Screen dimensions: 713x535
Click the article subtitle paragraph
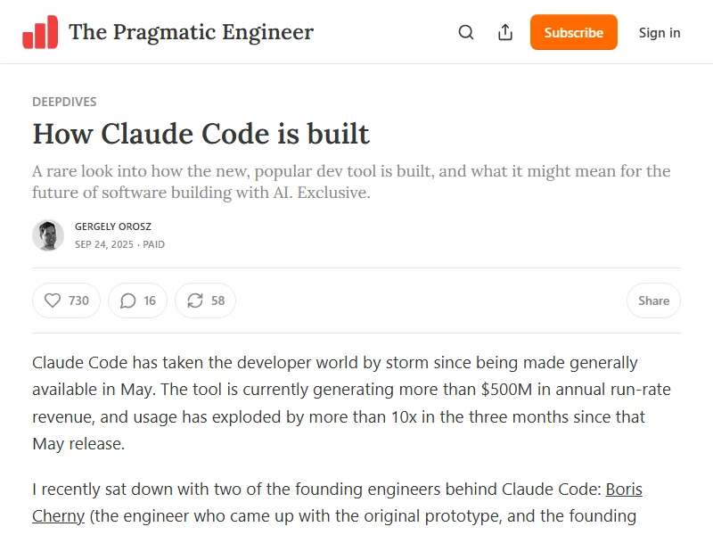tap(351, 181)
